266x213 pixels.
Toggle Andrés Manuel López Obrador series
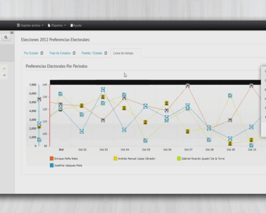coord(135,159)
